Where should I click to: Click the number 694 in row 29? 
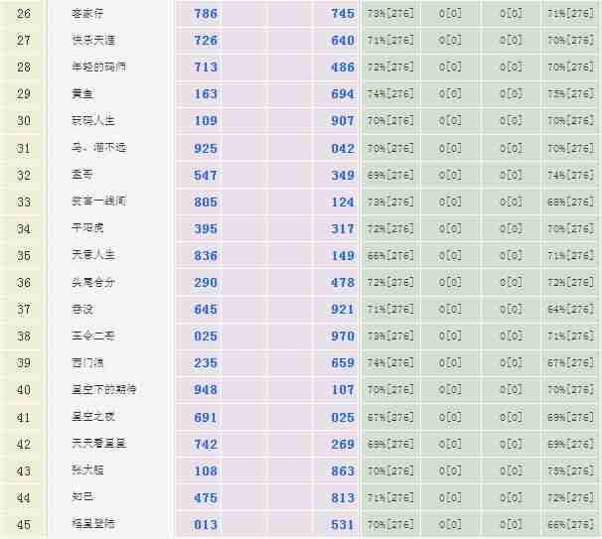click(x=342, y=94)
